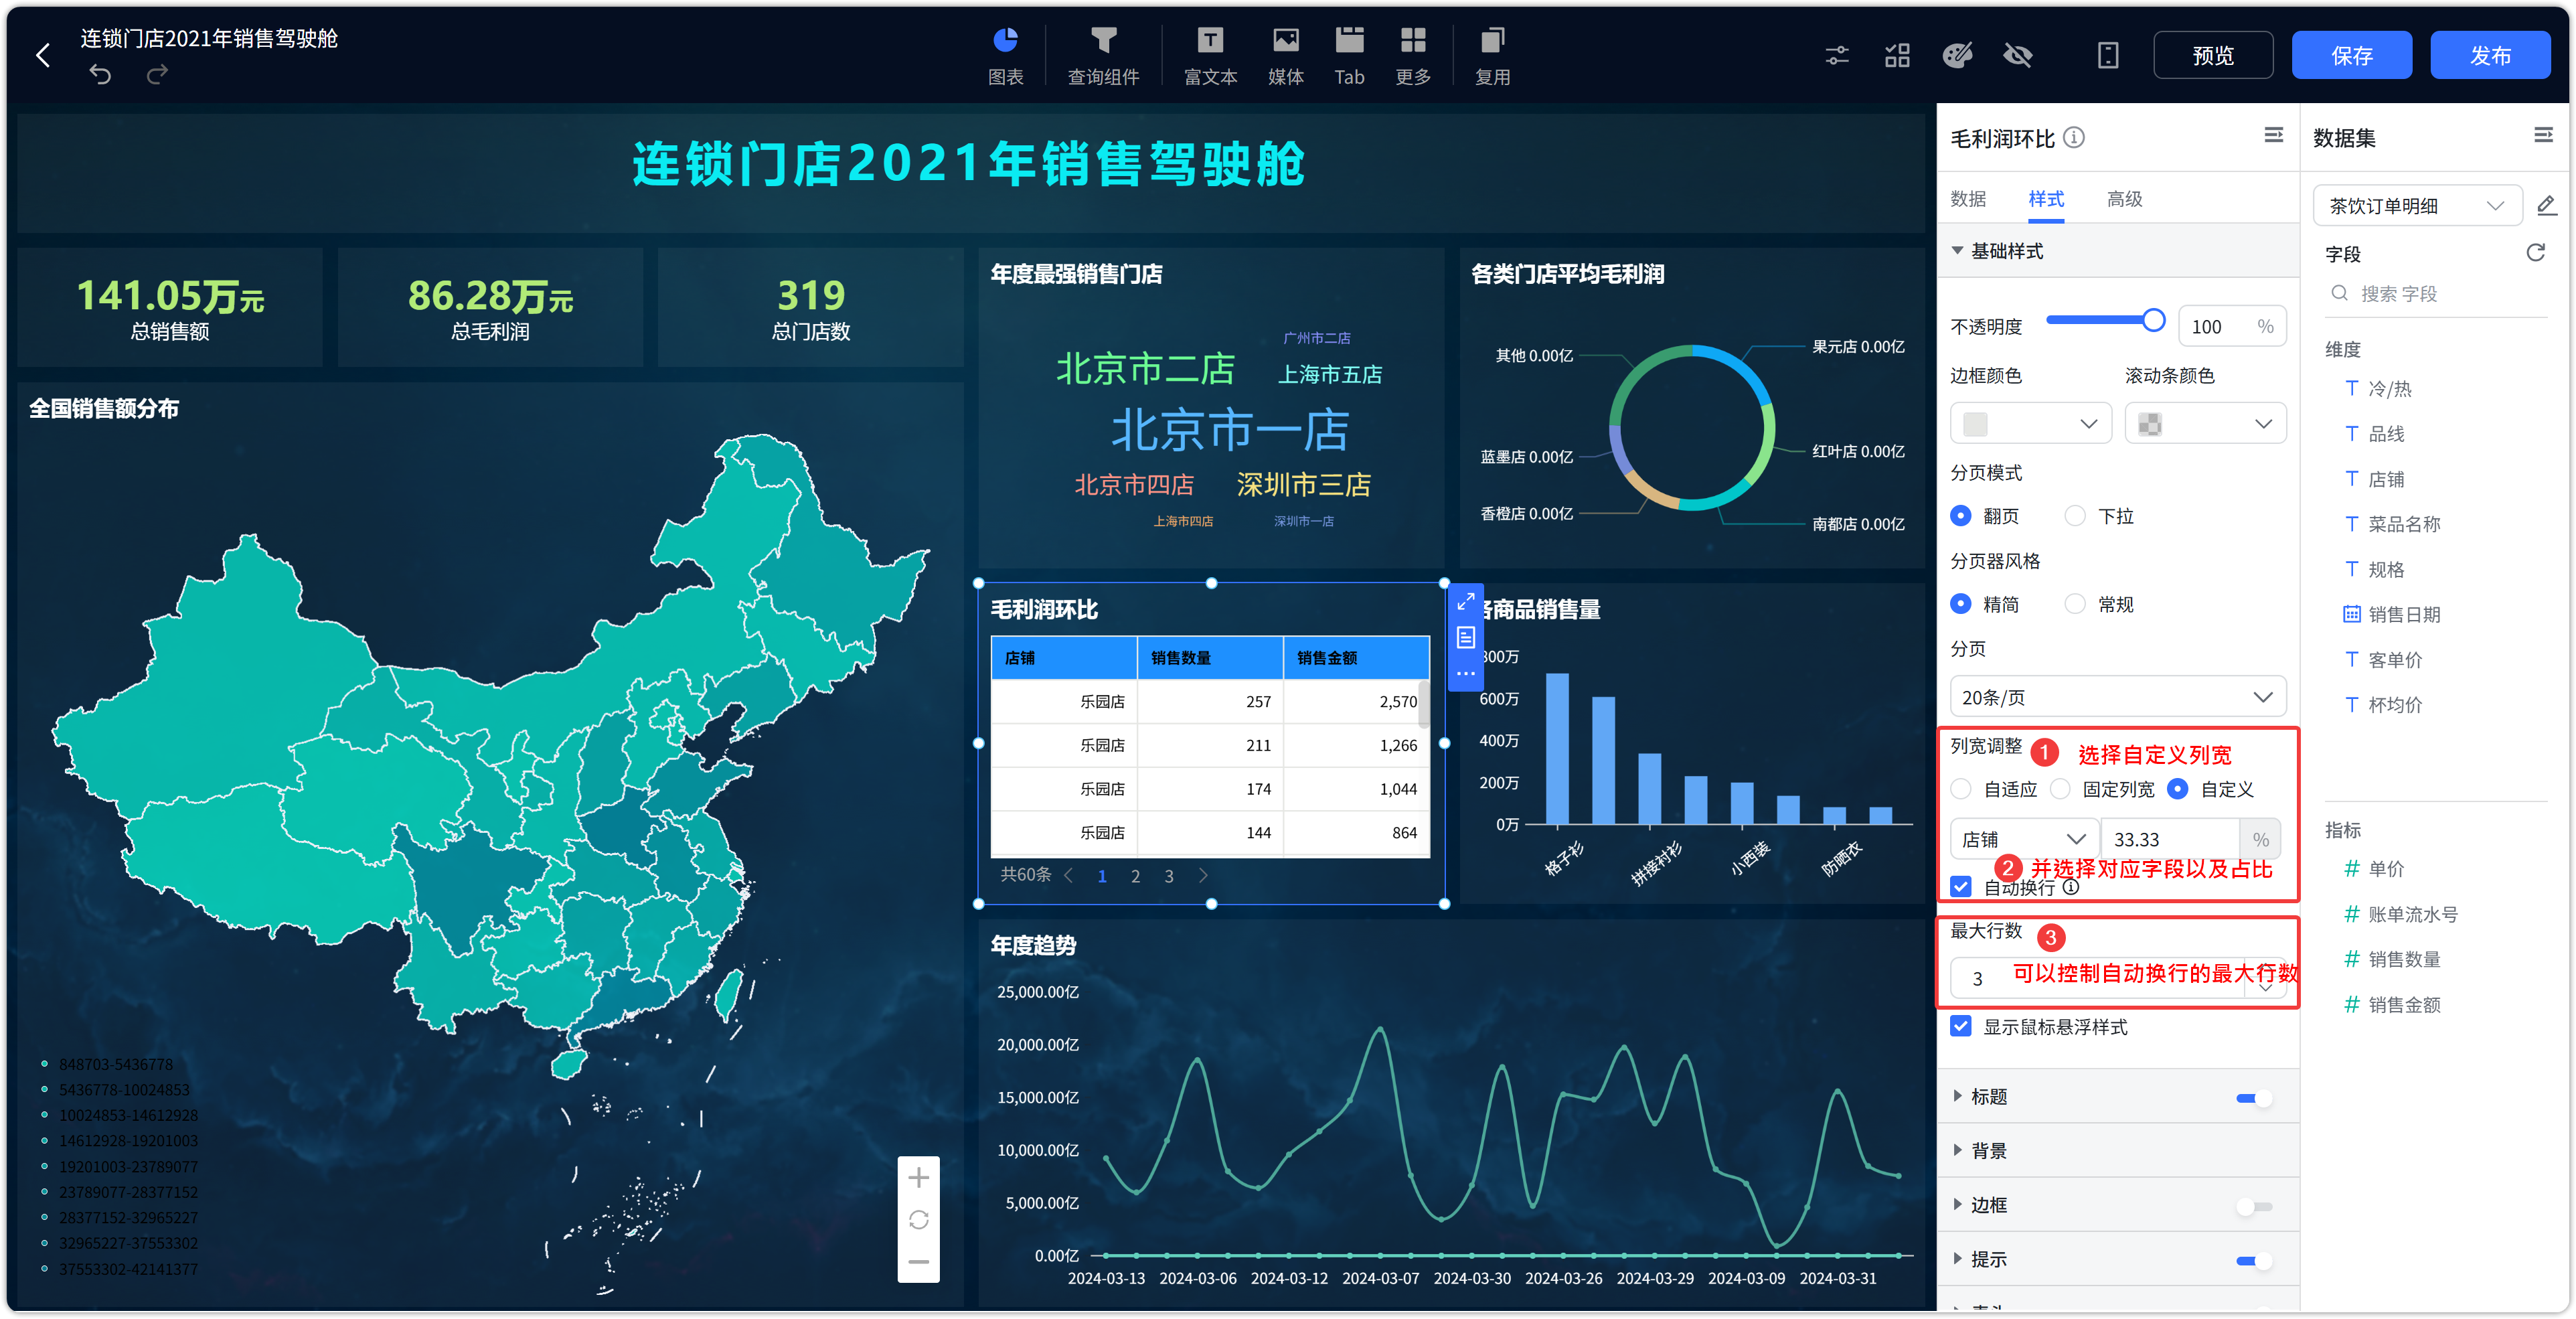Click the info icon beside 毛利润环比 panel title

2074,137
